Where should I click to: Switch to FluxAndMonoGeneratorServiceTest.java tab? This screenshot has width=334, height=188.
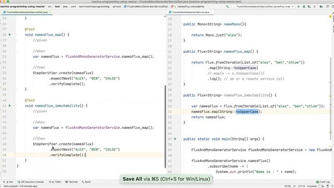click(27, 12)
